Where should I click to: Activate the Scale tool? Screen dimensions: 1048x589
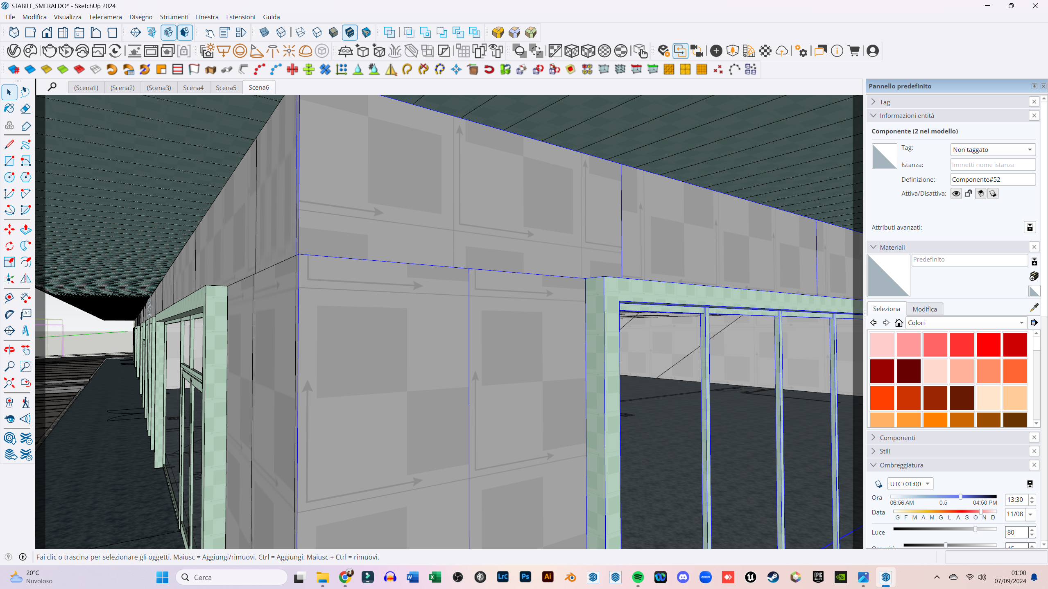click(9, 262)
